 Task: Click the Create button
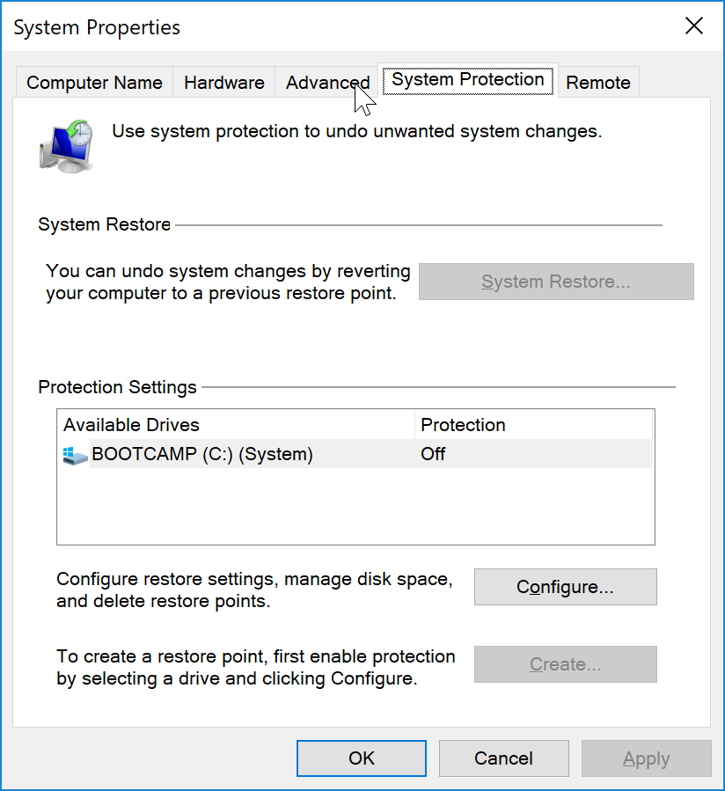(565, 664)
